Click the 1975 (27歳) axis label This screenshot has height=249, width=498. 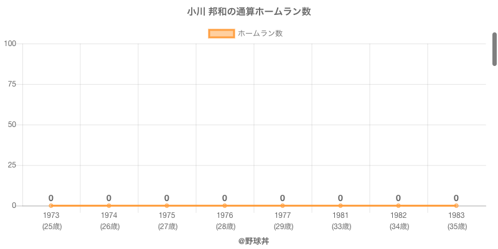pos(167,221)
